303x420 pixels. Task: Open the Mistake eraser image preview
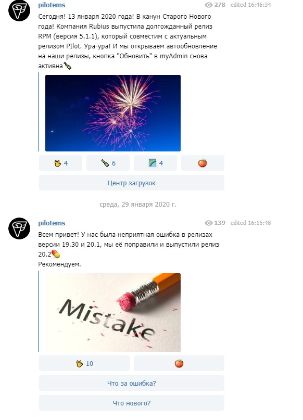113,312
